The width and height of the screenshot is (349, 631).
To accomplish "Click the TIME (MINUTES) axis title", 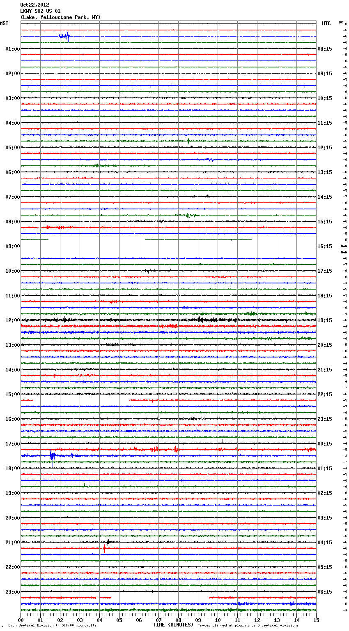I will [x=173, y=625].
